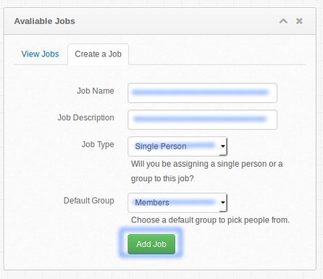Open the Job Type dropdown

pos(177,146)
